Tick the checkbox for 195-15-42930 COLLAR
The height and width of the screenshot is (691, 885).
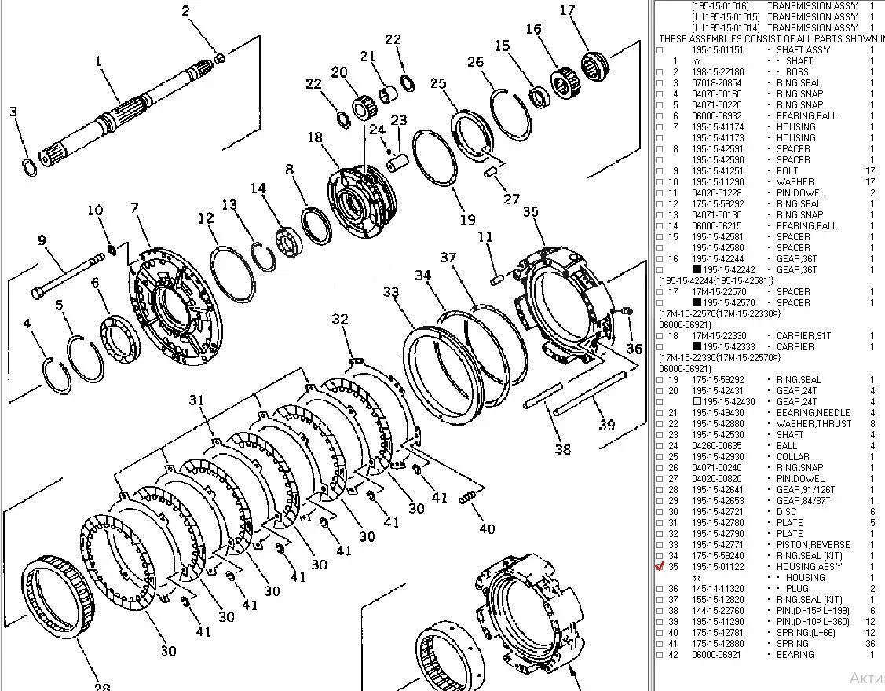(x=660, y=457)
